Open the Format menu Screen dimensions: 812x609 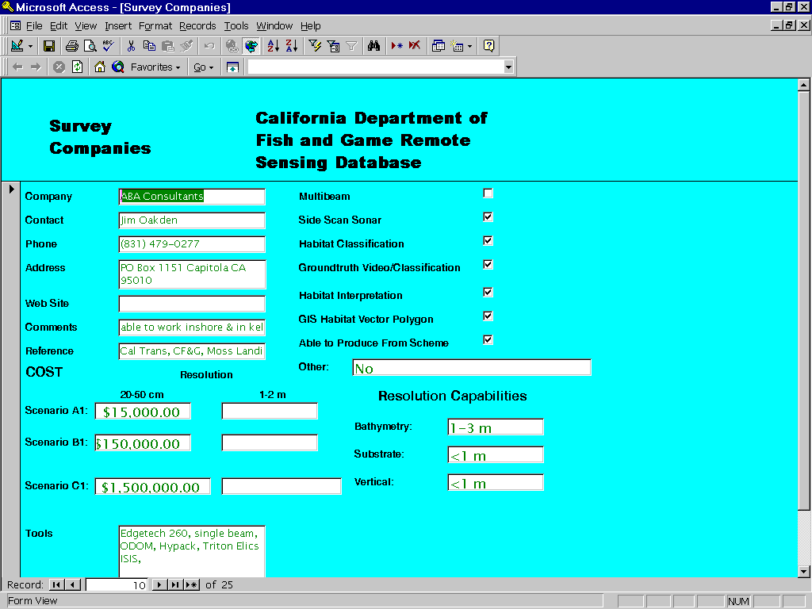155,25
